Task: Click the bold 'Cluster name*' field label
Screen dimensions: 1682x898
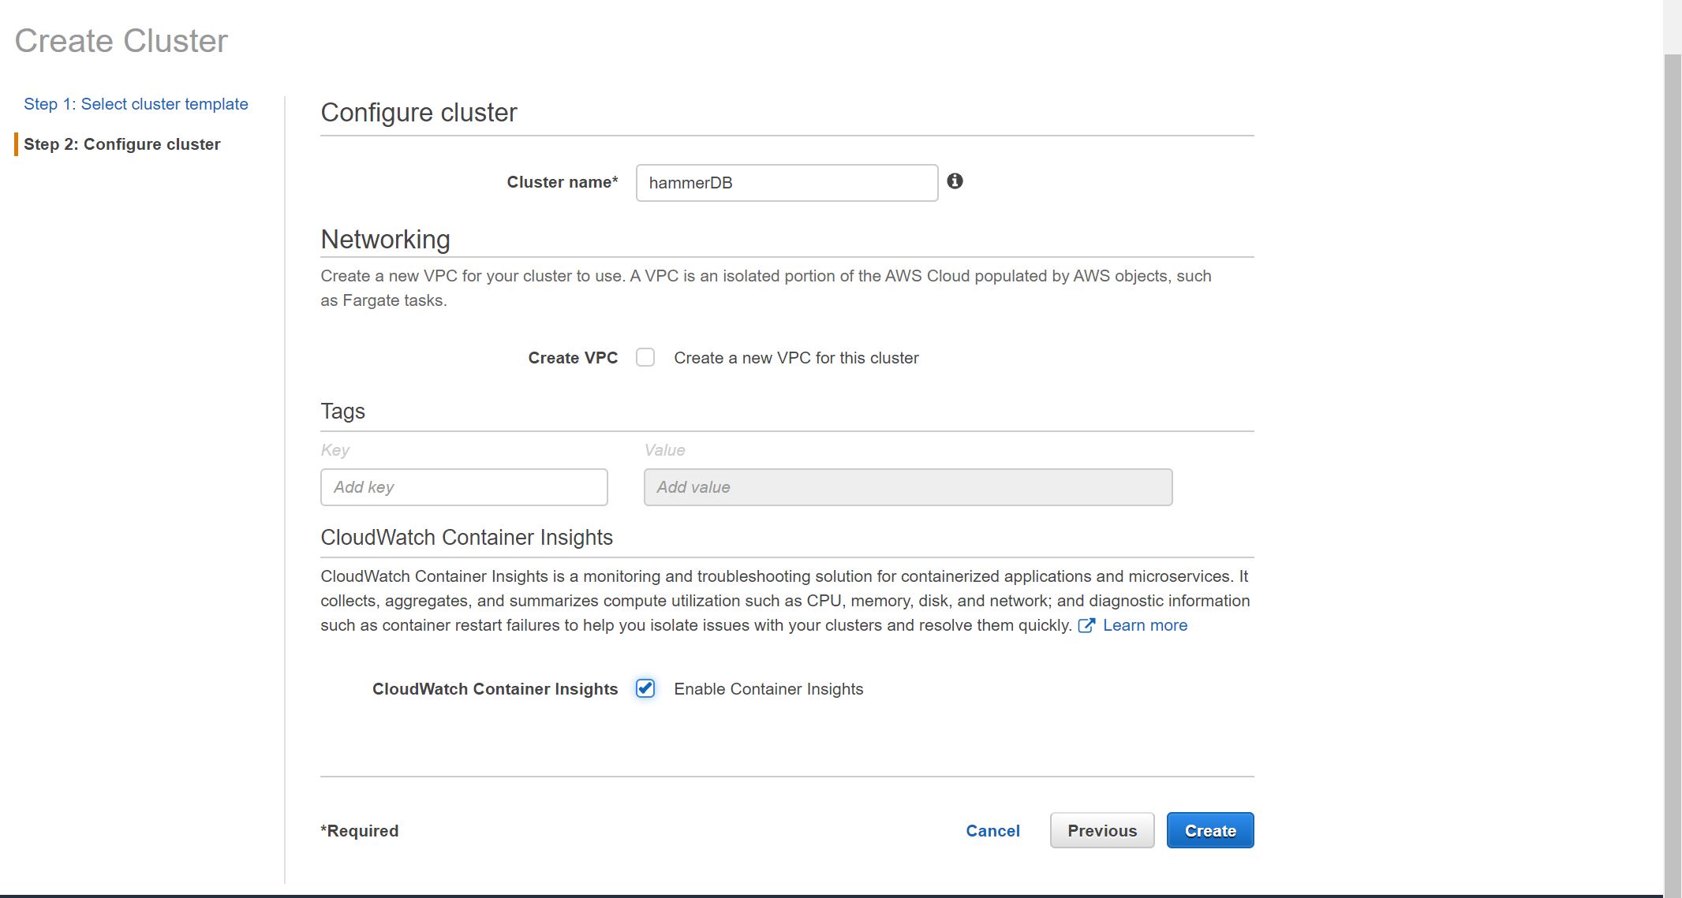Action: pos(562,182)
